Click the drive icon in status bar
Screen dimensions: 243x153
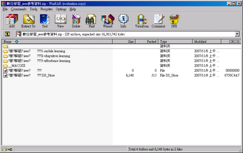pos(5,150)
